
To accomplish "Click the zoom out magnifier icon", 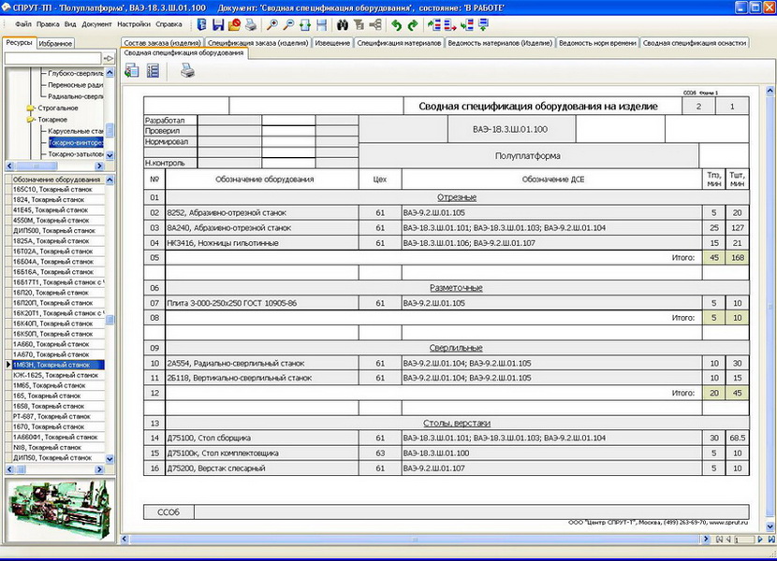I will (288, 23).
